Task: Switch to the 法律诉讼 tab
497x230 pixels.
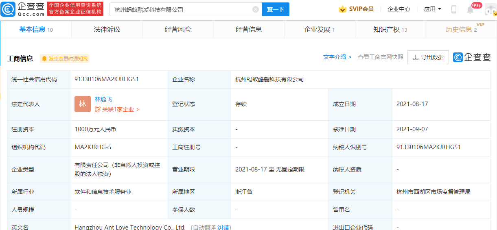Action: point(107,29)
